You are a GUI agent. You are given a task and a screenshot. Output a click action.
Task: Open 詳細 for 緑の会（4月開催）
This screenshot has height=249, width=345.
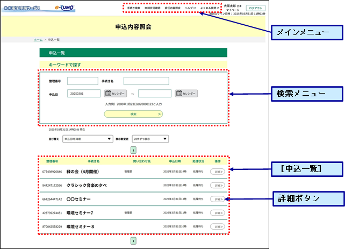tap(217, 172)
